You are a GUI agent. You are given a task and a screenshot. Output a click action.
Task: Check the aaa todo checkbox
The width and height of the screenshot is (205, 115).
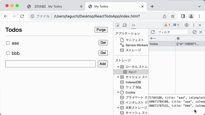click(x=8, y=43)
